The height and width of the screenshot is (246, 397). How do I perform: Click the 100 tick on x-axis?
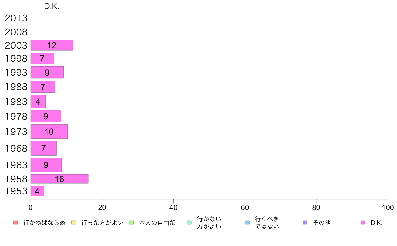point(388,208)
